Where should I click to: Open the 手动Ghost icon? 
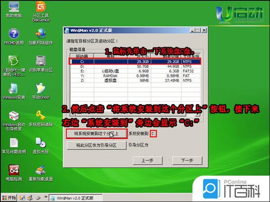(41, 91)
